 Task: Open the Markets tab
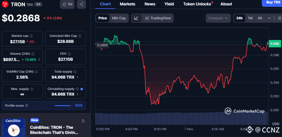(x=127, y=4)
